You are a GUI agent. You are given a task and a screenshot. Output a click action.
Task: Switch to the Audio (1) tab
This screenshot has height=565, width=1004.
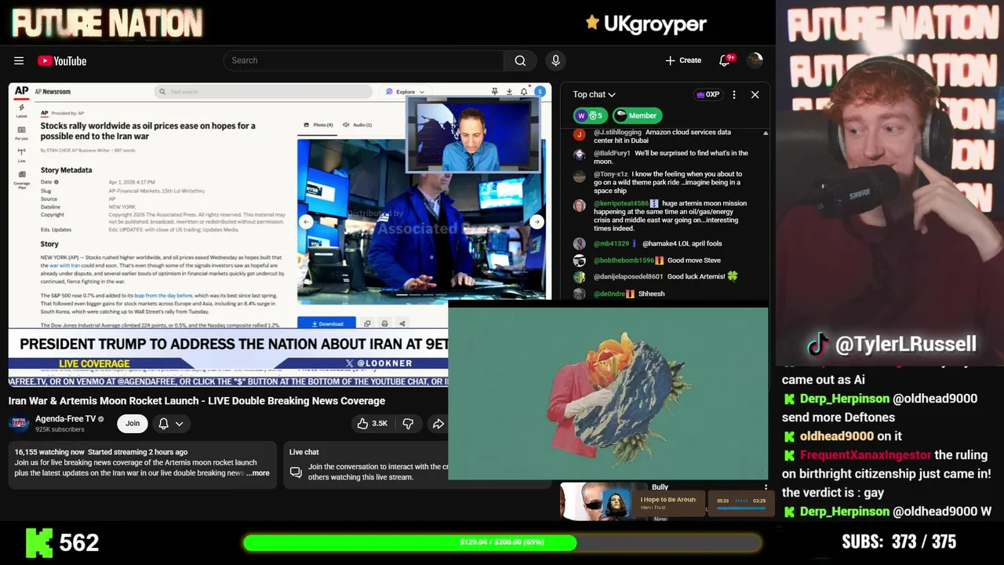[358, 125]
